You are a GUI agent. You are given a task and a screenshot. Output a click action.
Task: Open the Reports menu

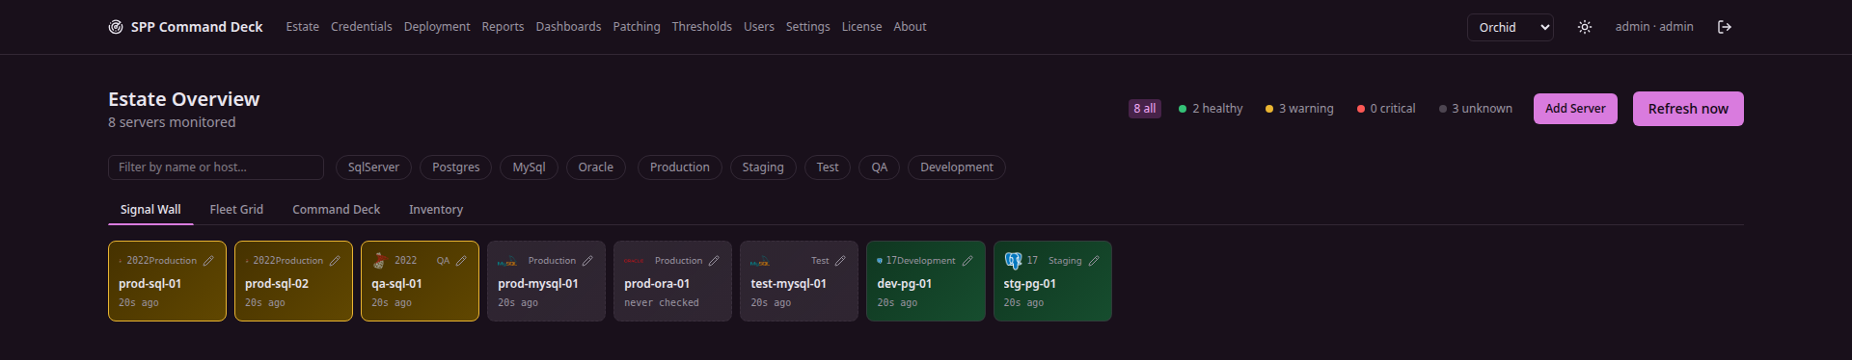point(503,27)
